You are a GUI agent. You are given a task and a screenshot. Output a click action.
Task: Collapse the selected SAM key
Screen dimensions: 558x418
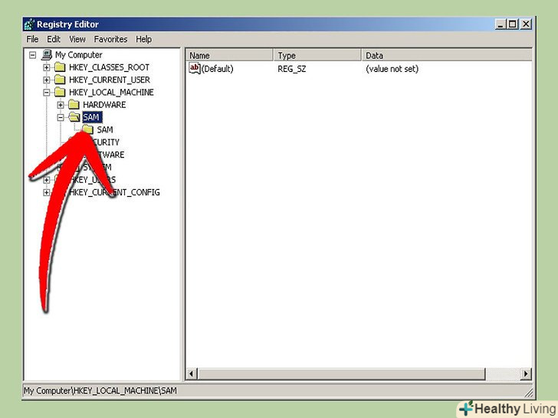[61, 117]
